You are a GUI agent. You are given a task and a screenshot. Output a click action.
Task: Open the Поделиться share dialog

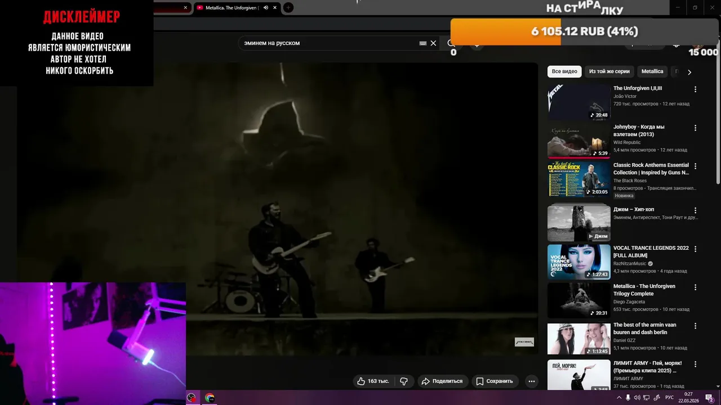(442, 381)
